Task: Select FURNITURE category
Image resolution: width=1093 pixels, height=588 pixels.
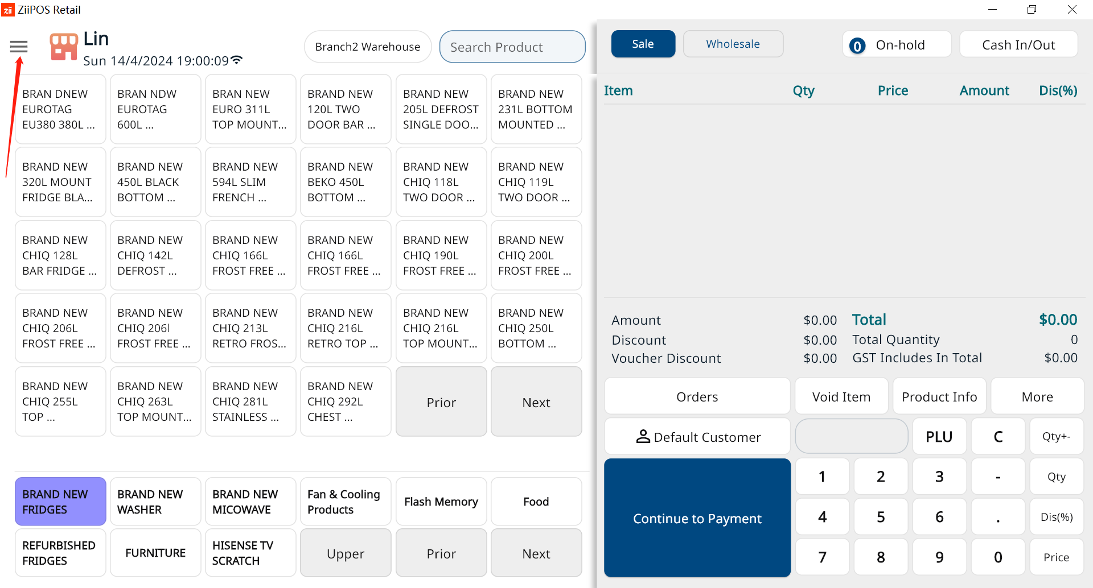Action: 155,553
